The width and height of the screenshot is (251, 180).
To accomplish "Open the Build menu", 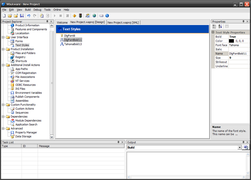I will point(28,10).
